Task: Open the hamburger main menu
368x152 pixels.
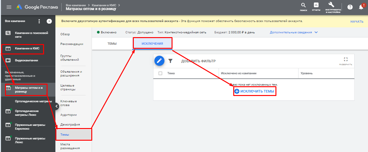Action: tap(9, 7)
